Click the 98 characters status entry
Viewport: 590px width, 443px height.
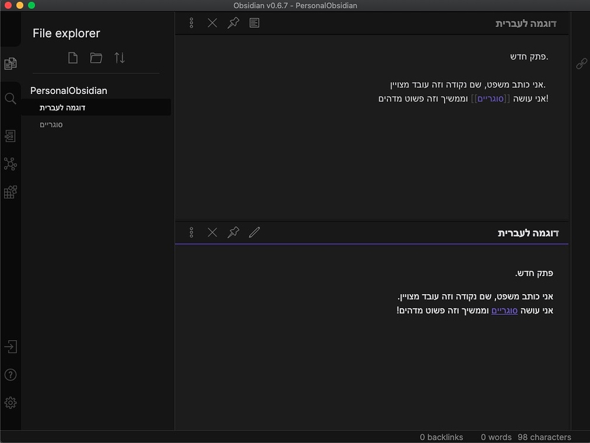point(544,437)
